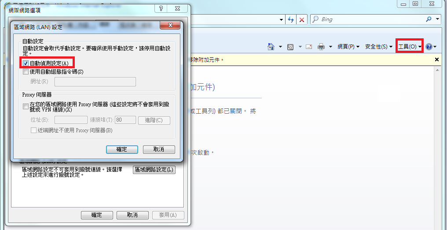Minimize the Internet Explorer window
Viewport: 447px width, 230px height.
click(x=403, y=4)
